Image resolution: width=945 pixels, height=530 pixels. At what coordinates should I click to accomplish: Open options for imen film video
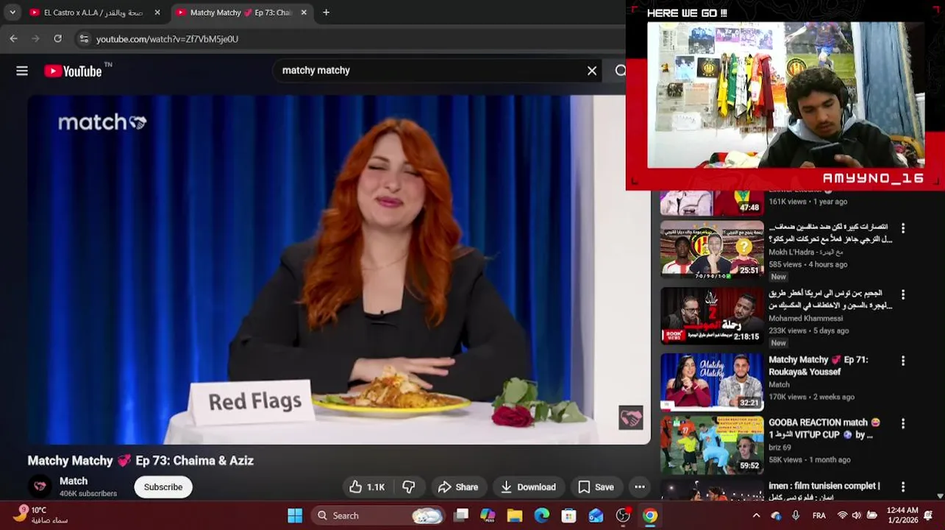[x=903, y=487]
